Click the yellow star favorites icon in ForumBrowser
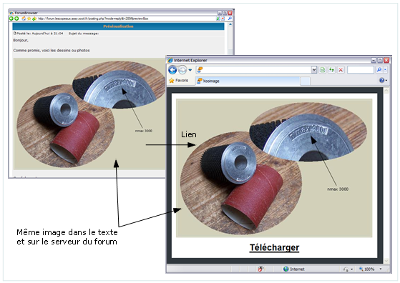The image size is (400, 283). click(x=29, y=19)
